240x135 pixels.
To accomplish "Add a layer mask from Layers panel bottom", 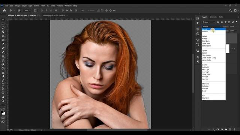I will click(217, 129).
